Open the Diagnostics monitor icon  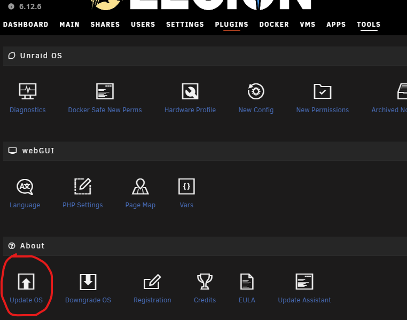28,91
